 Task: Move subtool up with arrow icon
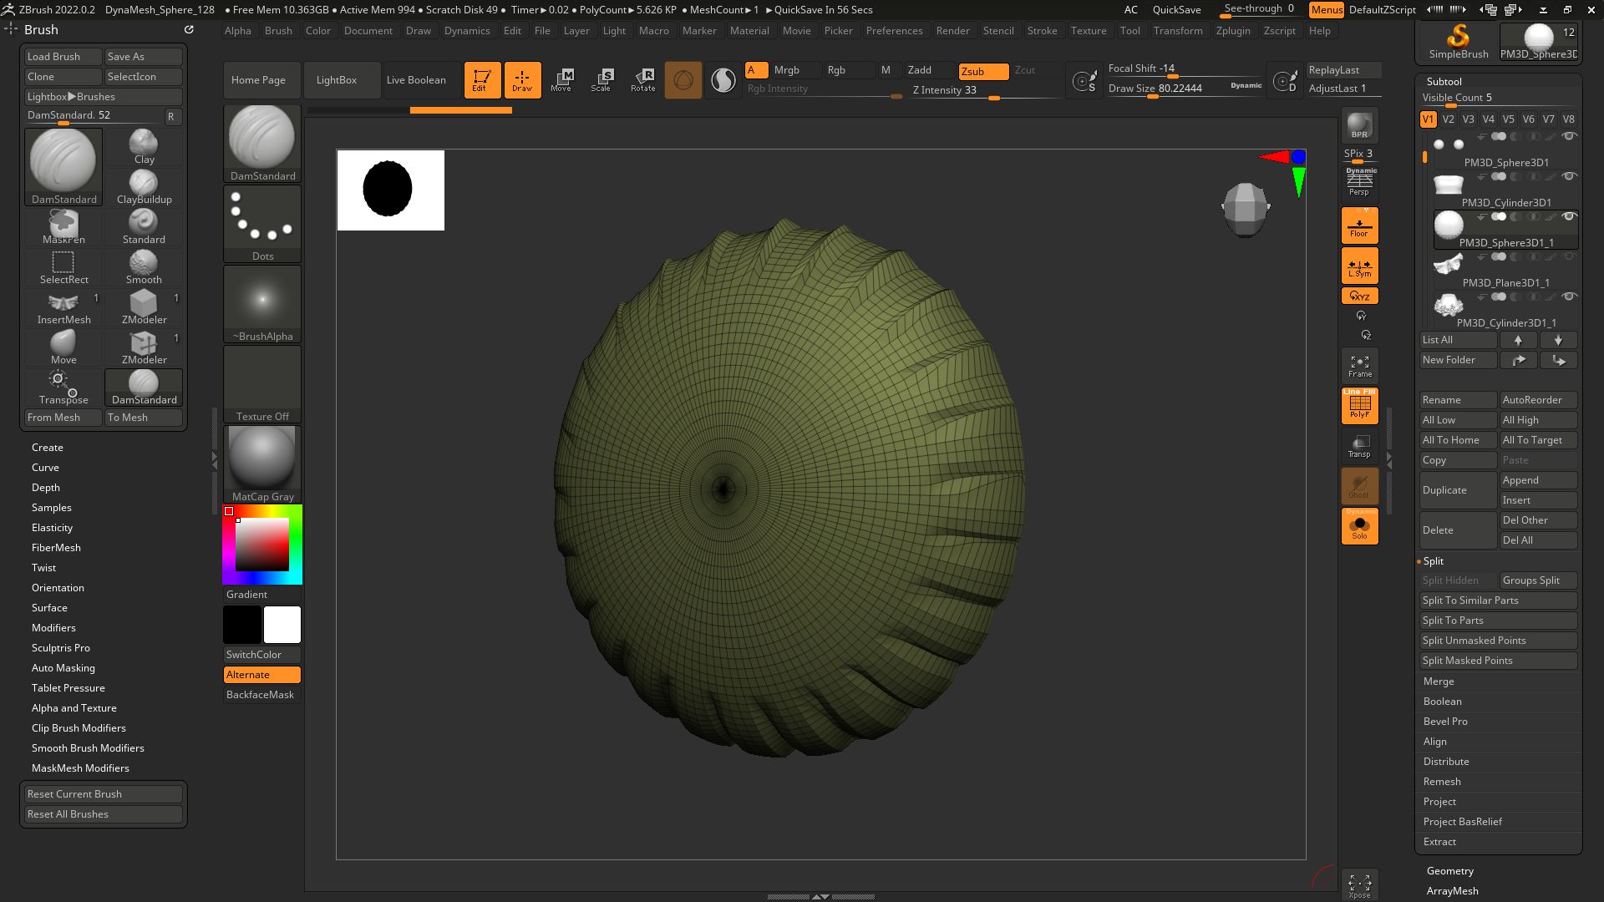pos(1518,340)
